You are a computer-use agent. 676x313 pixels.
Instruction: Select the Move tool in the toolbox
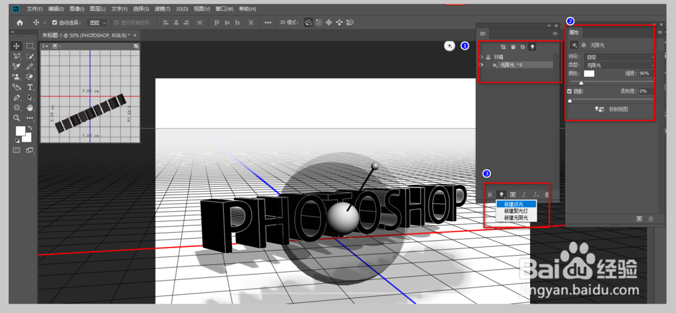pos(17,46)
